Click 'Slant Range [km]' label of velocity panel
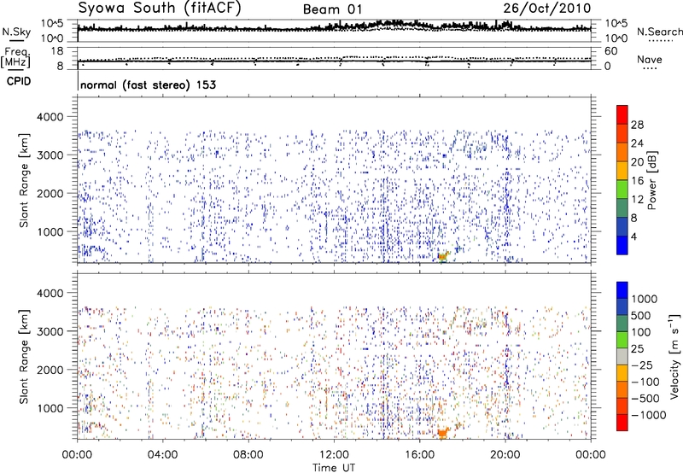Screen dimensions: 683x473 tap(24, 357)
